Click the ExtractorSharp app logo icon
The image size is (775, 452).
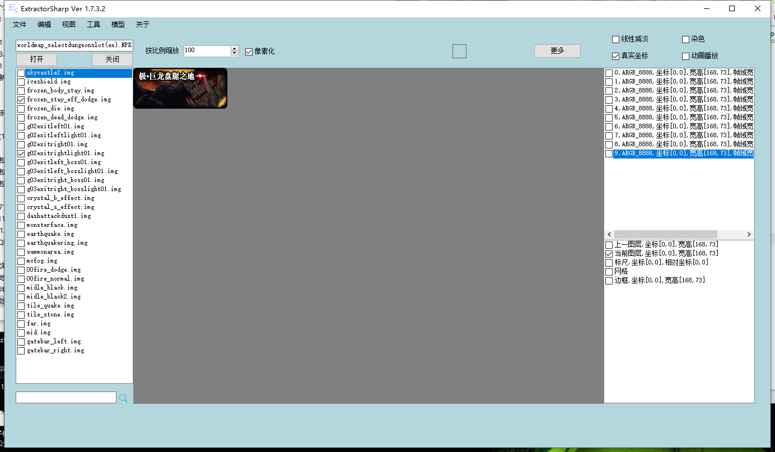[12, 8]
